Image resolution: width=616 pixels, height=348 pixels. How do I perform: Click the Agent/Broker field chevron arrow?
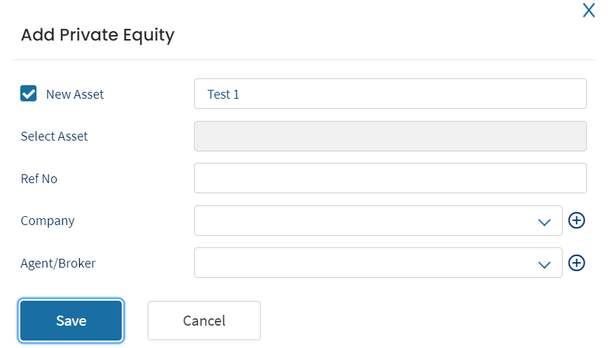(x=544, y=265)
